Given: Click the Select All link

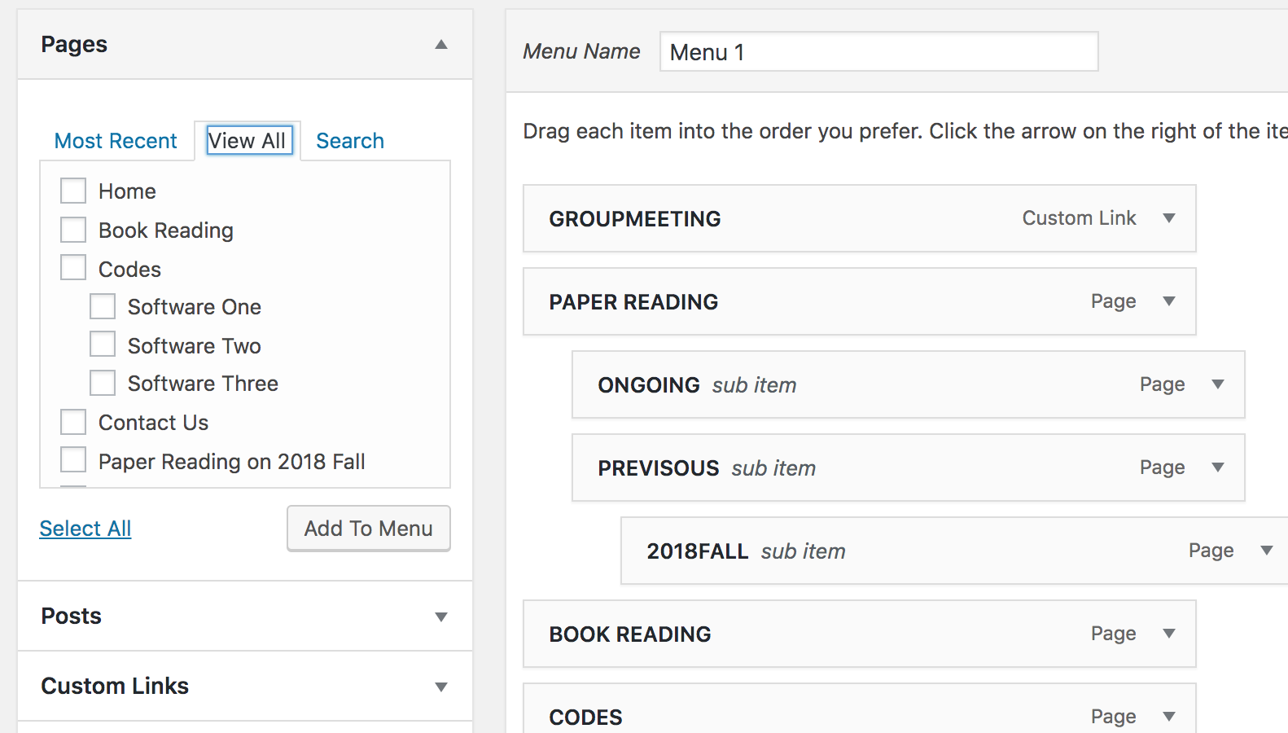Looking at the screenshot, I should point(85,528).
